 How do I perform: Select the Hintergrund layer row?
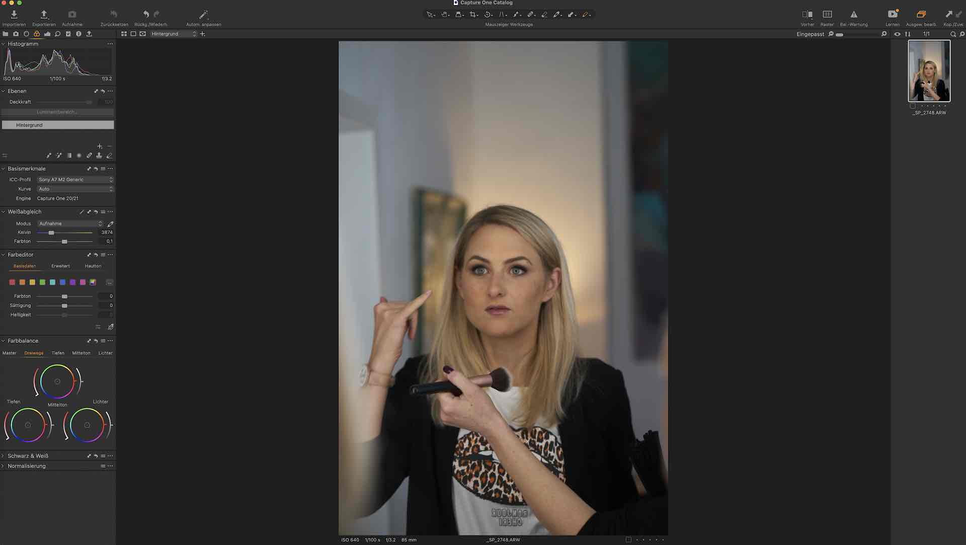coord(58,125)
